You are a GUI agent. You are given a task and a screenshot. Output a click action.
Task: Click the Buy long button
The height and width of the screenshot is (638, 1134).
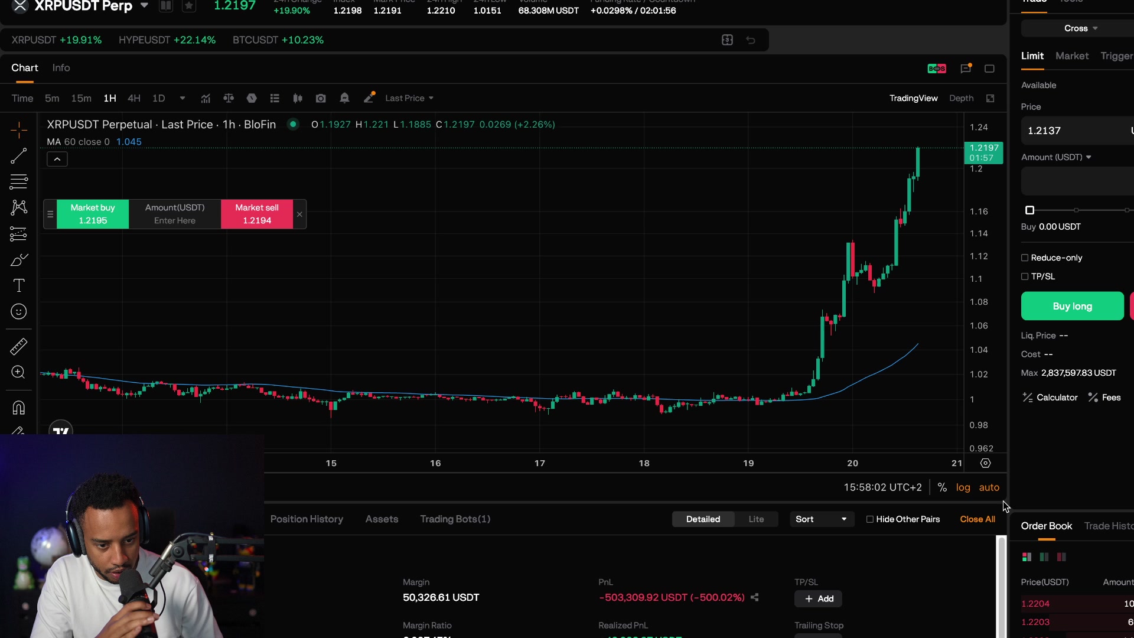(1072, 307)
